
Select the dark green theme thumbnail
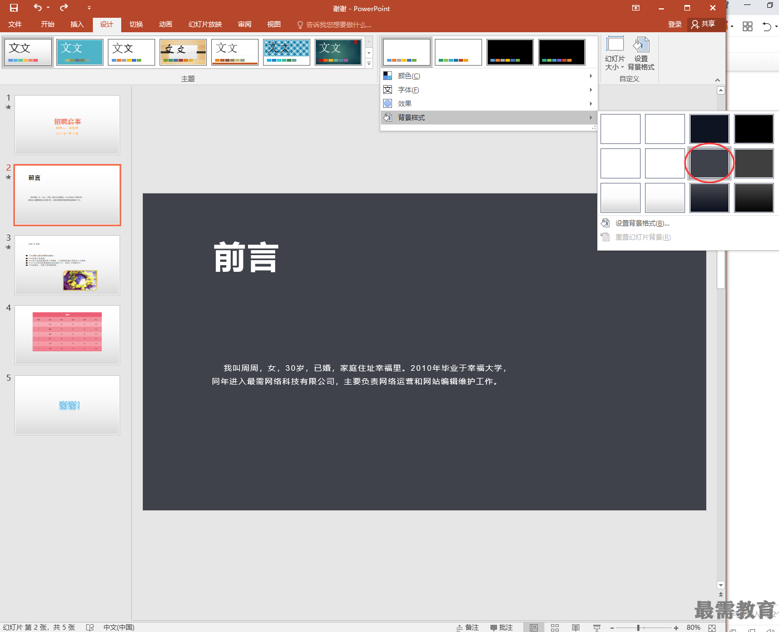pyautogui.click(x=338, y=52)
